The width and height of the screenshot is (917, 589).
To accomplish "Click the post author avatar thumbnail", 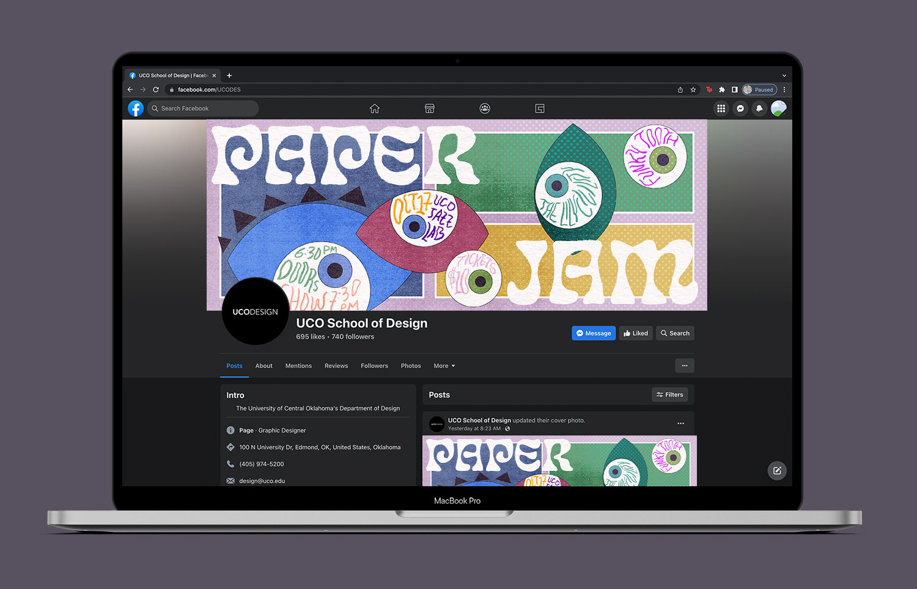I will [436, 424].
